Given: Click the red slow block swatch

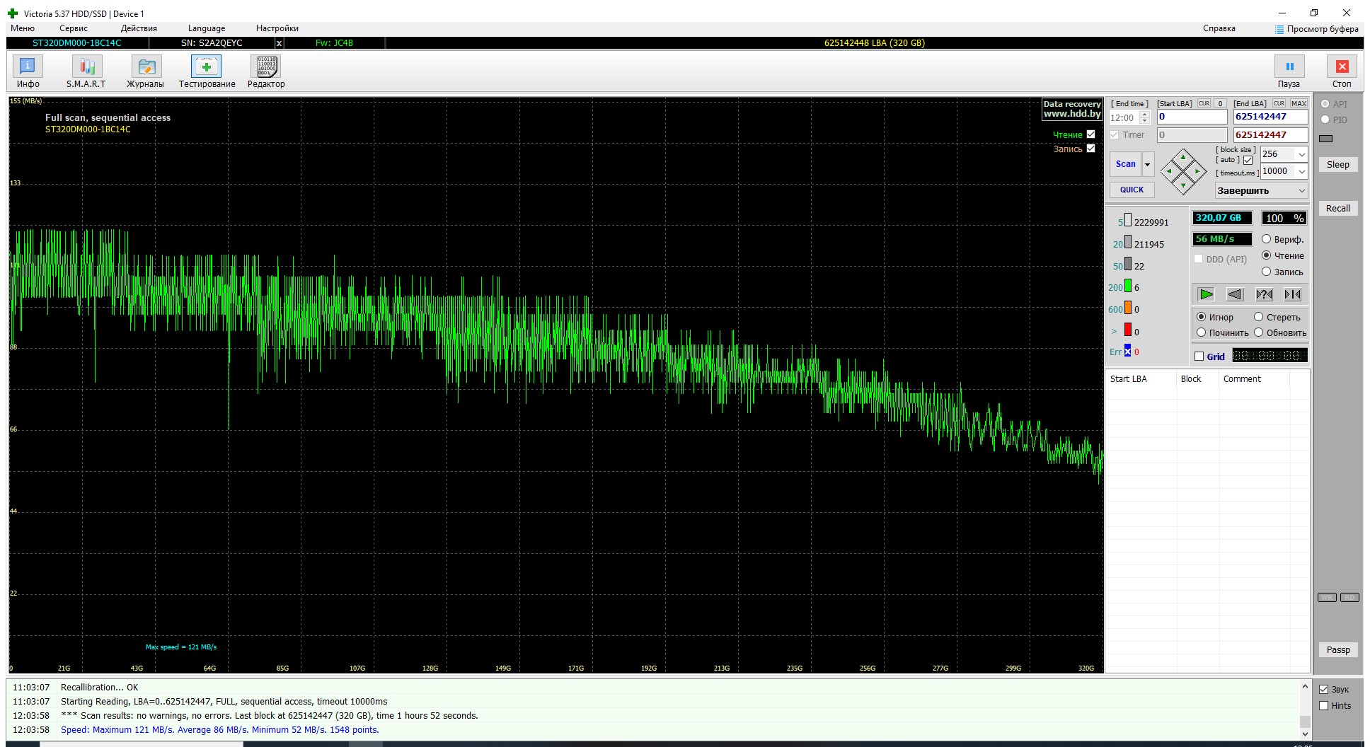Looking at the screenshot, I should 1128,330.
